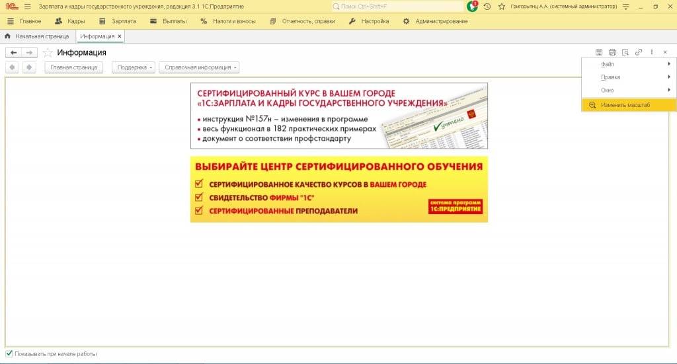Image resolution: width=677 pixels, height=364 pixels.
Task: Open the Налоги и взносы section
Action: point(228,21)
